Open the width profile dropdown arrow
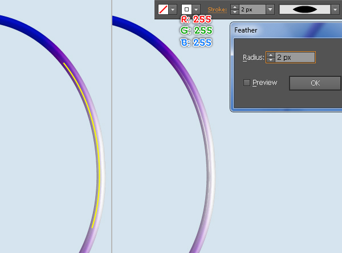342x253 pixels. 335,10
